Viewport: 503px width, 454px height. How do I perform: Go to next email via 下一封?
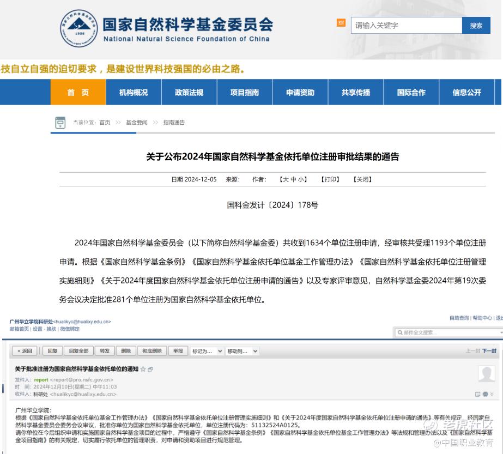coord(489,351)
